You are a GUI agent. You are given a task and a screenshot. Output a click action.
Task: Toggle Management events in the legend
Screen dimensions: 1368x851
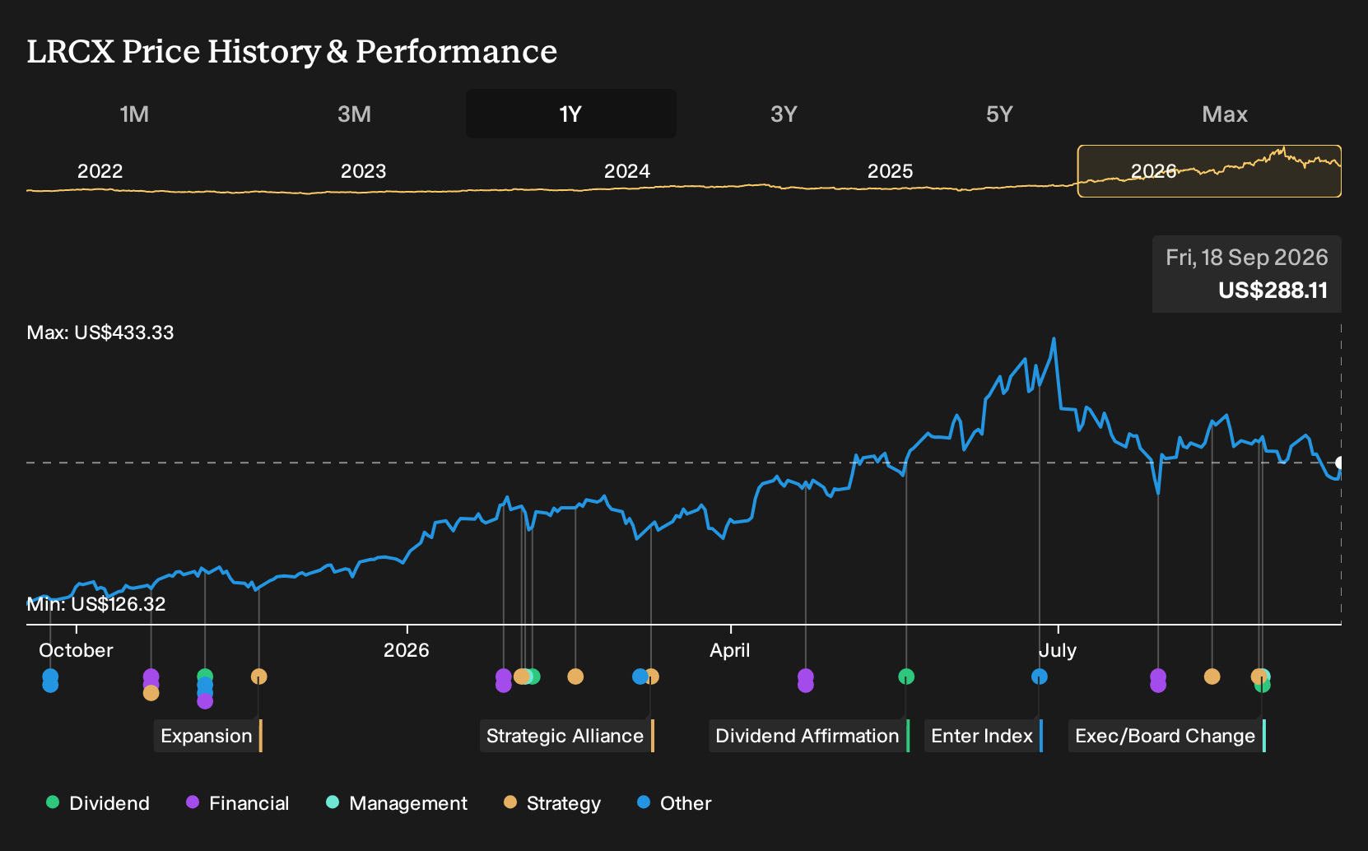click(397, 803)
